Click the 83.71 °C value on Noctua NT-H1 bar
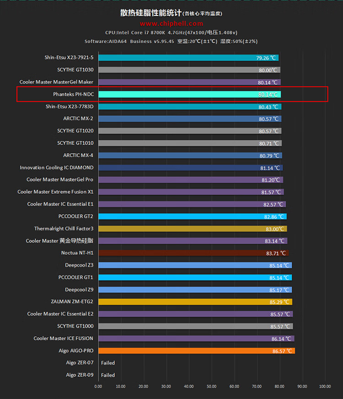The height and width of the screenshot is (399, 343). click(x=276, y=253)
